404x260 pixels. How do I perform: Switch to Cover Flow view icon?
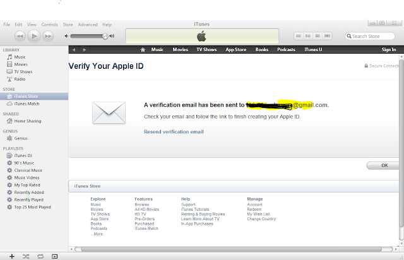coord(327,36)
